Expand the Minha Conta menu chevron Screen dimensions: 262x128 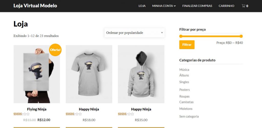[x=175, y=6]
